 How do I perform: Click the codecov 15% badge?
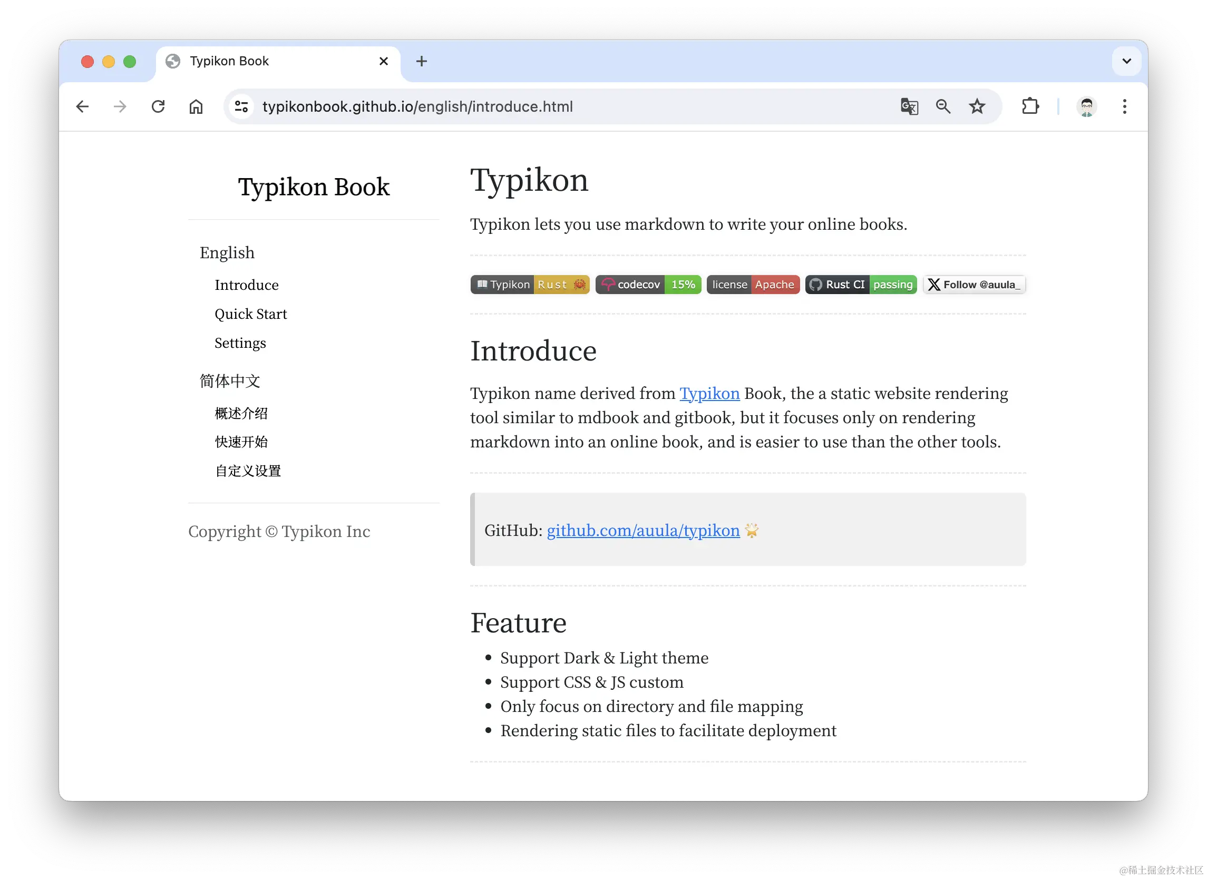click(648, 285)
